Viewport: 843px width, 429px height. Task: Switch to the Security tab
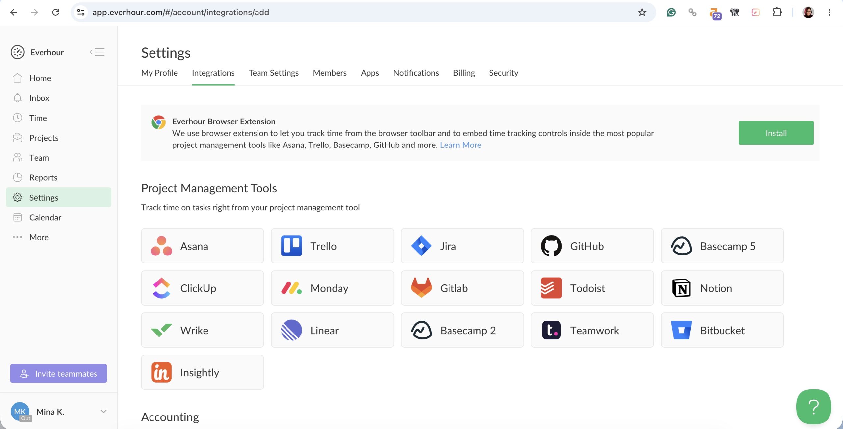(503, 73)
